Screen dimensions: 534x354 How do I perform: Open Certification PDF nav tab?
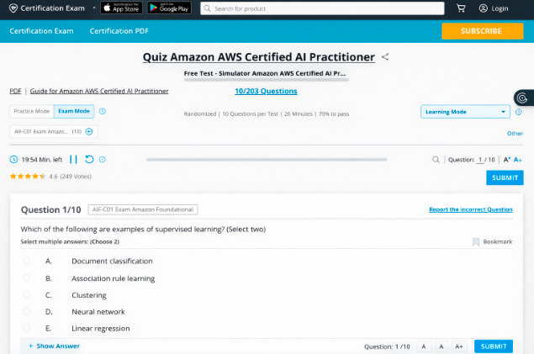point(119,31)
